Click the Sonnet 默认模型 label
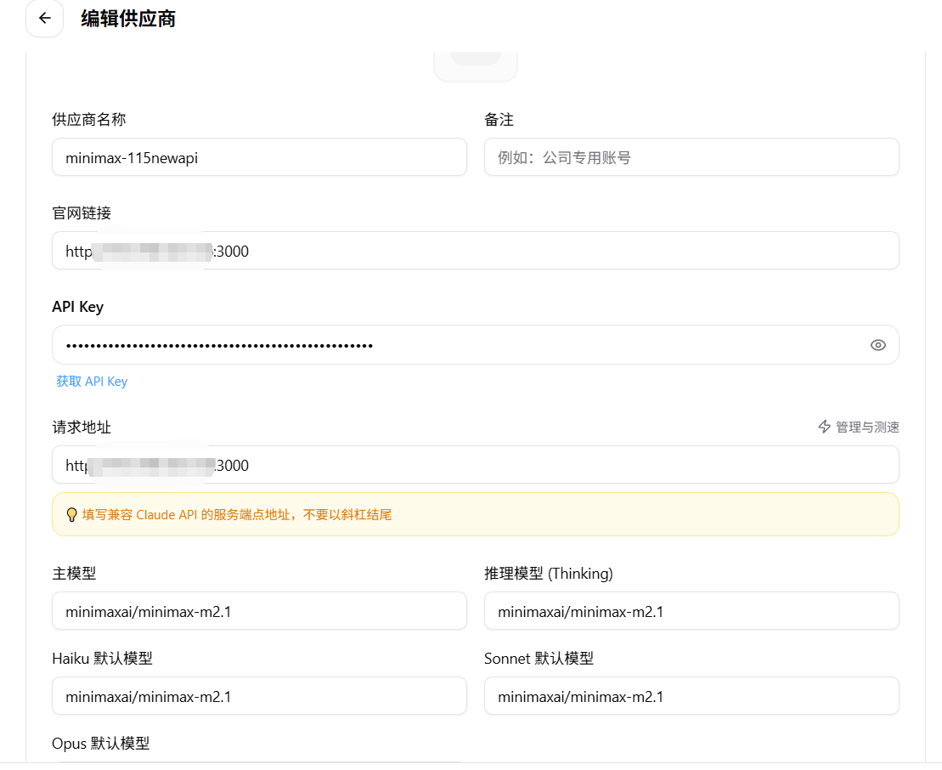Screen dimensions: 942x770 [x=539, y=658]
